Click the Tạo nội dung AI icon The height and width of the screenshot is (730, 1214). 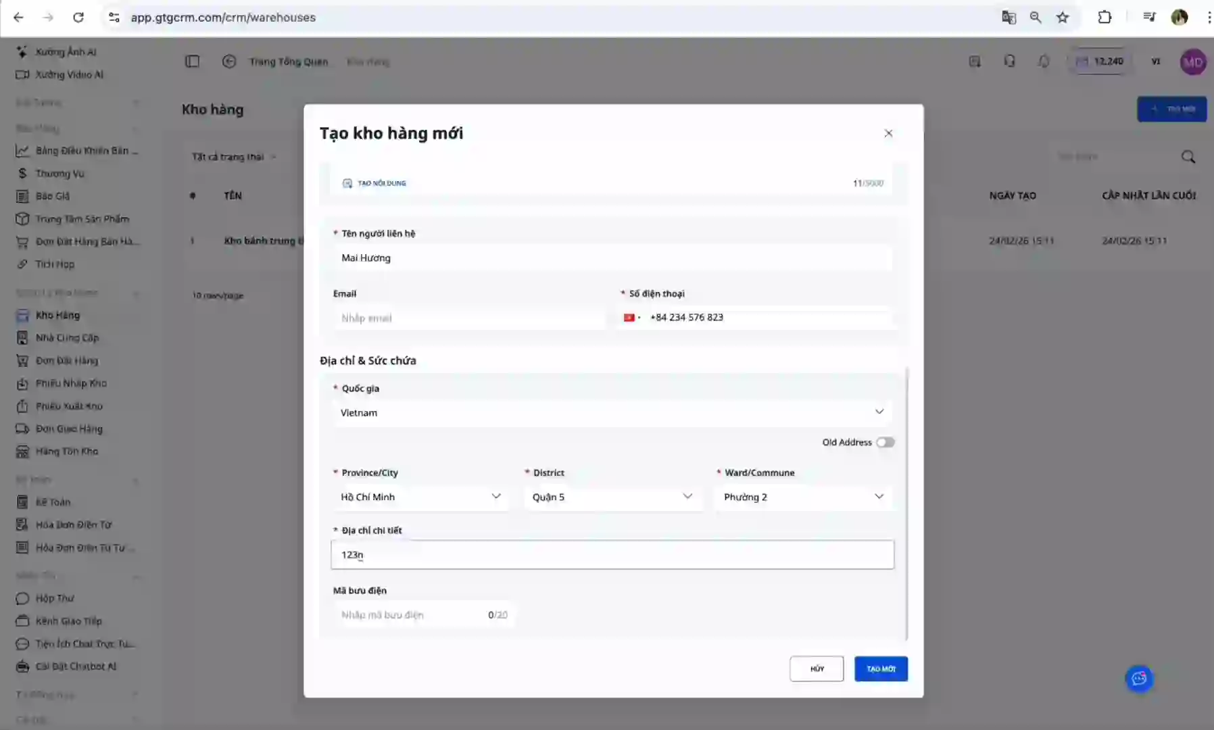pyautogui.click(x=347, y=183)
